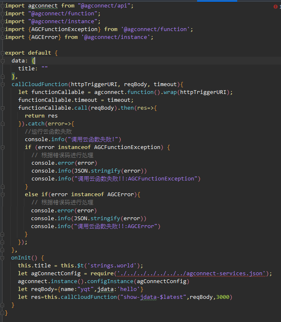Click the agconnect-services.json require path

coord(191,274)
